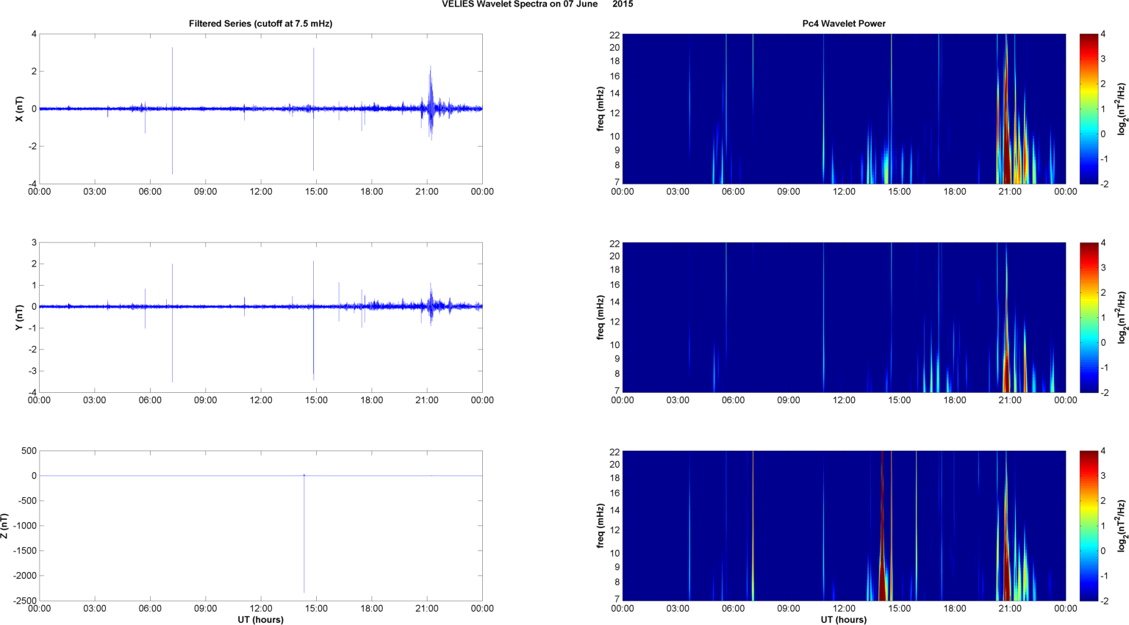1129x625 pixels.
Task: Click the bottom wavelet plot colorbar
Action: pos(1089,526)
